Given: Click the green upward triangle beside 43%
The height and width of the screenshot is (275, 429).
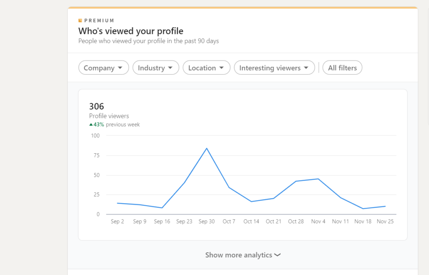Looking at the screenshot, I should pyautogui.click(x=91, y=125).
